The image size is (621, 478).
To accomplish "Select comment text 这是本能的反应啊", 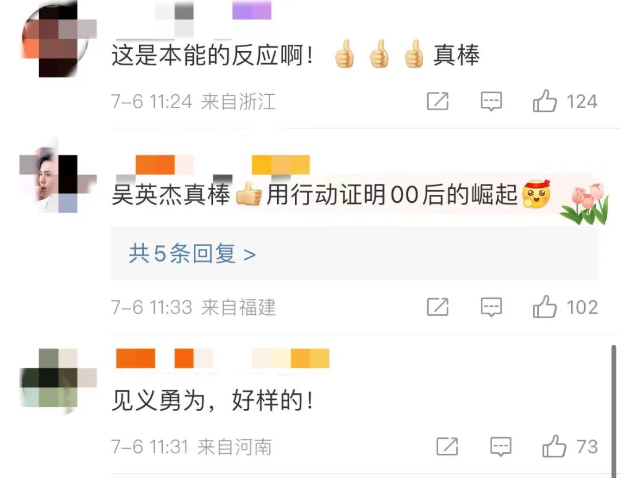I will coord(212,55).
